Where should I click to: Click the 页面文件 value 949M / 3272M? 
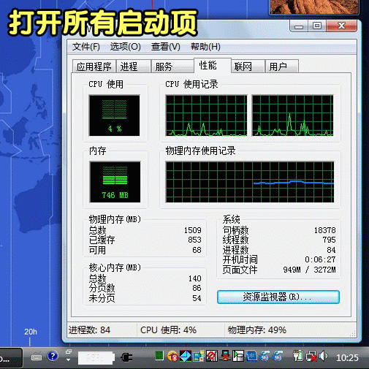pos(309,270)
